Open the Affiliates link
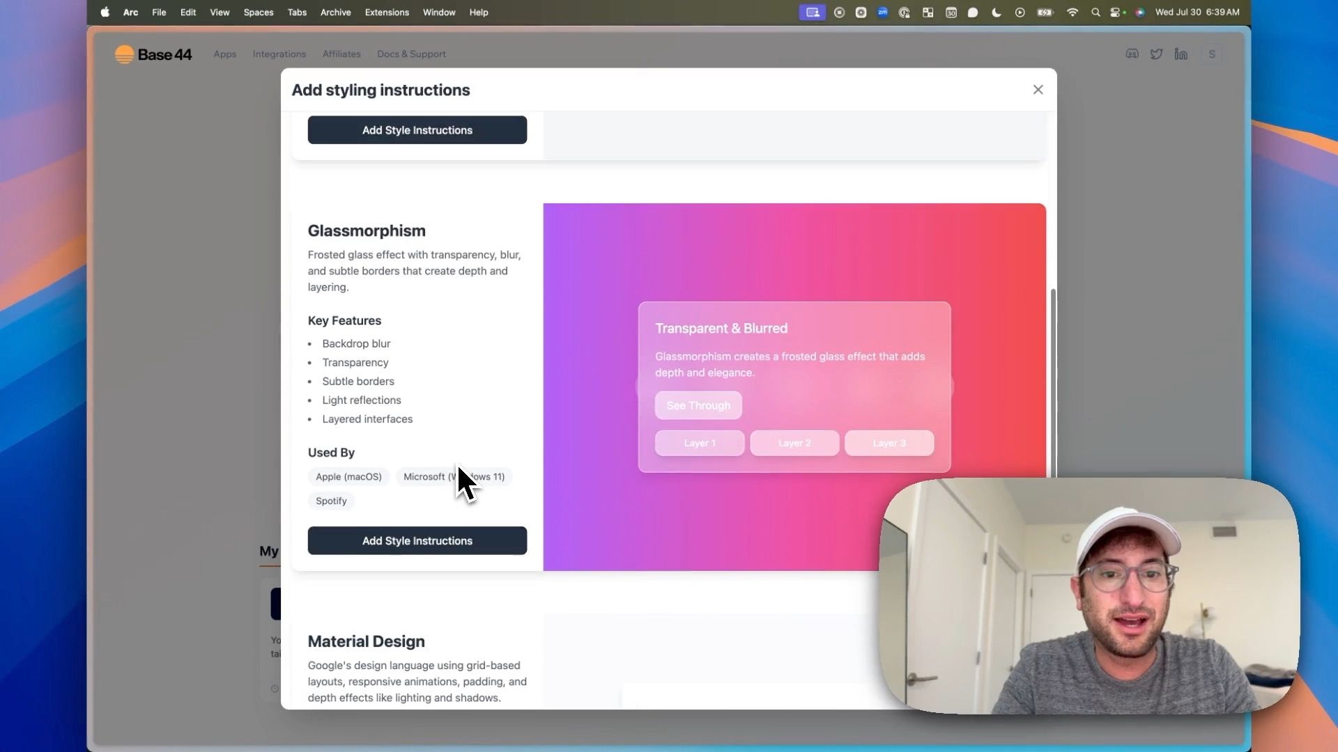 point(341,54)
